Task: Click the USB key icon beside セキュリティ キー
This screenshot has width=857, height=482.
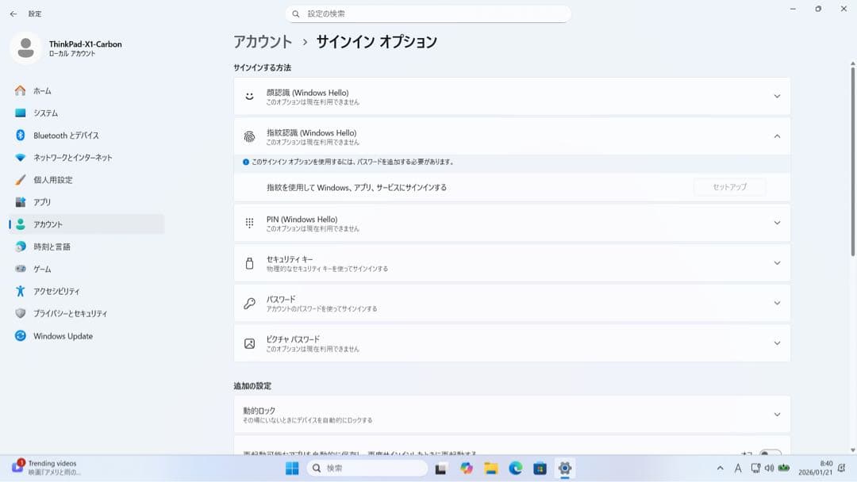Action: [250, 262]
